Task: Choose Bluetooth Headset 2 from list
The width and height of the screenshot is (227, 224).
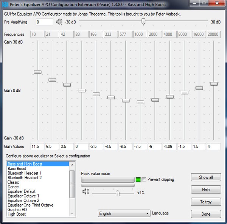Action: coord(25,178)
